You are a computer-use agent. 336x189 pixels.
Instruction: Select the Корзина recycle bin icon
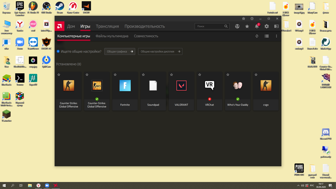pos(6,8)
